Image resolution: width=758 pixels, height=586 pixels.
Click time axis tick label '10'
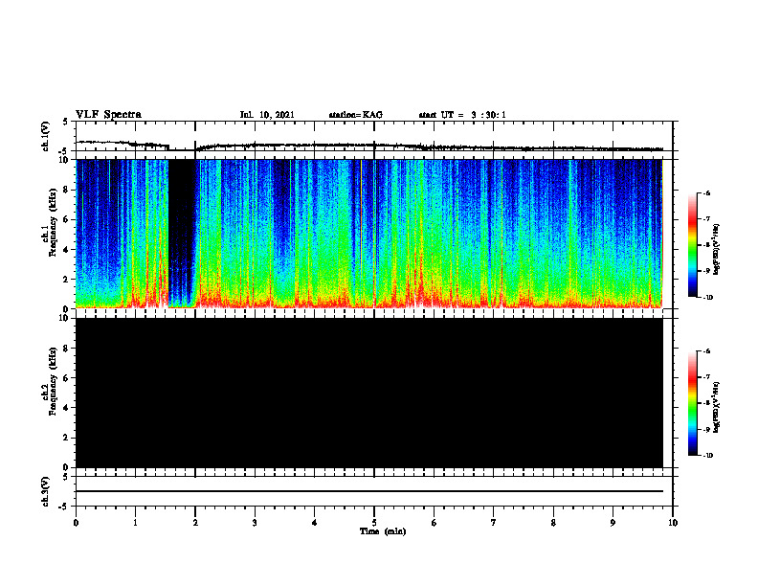point(673,522)
